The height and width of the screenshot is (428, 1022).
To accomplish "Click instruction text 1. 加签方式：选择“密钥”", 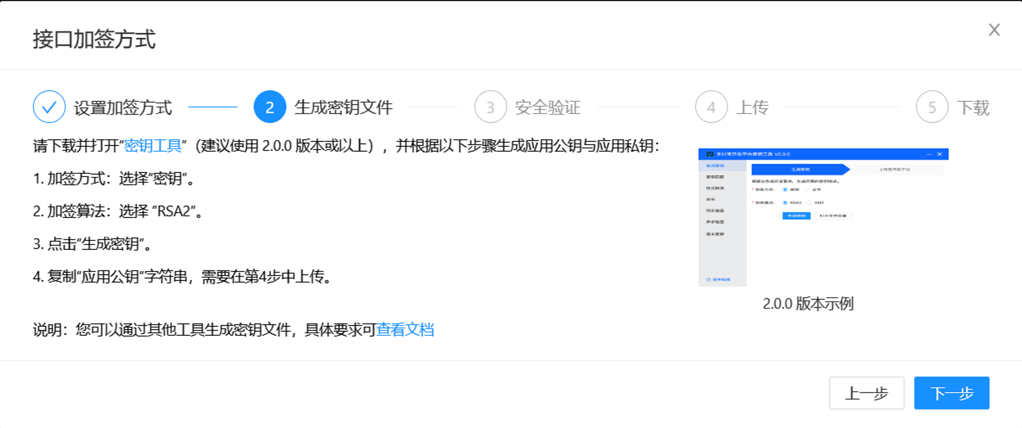I will click(113, 178).
